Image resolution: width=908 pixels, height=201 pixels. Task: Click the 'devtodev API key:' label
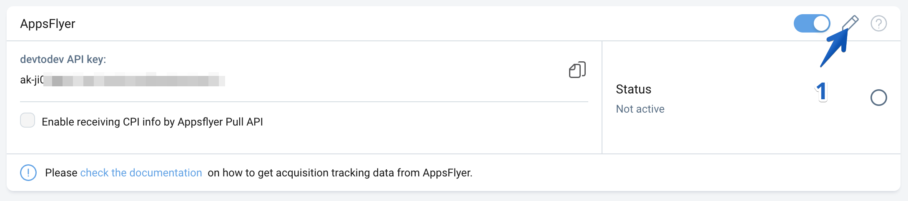pos(63,59)
